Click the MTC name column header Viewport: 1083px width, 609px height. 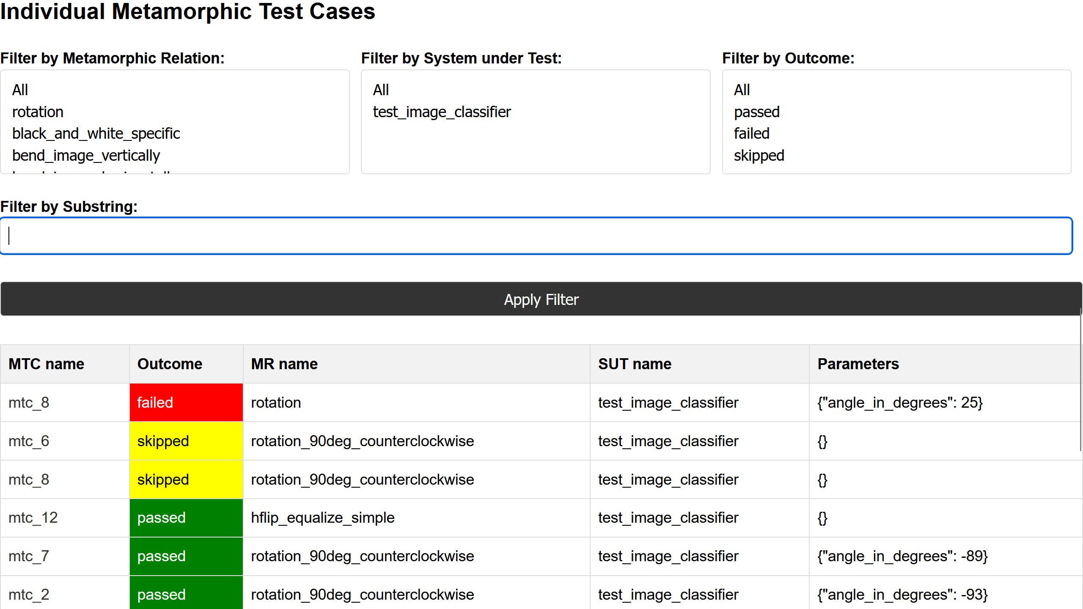pos(47,364)
